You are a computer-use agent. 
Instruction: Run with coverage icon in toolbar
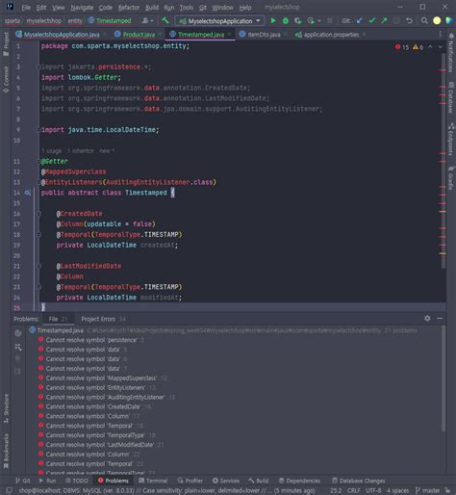(x=298, y=21)
